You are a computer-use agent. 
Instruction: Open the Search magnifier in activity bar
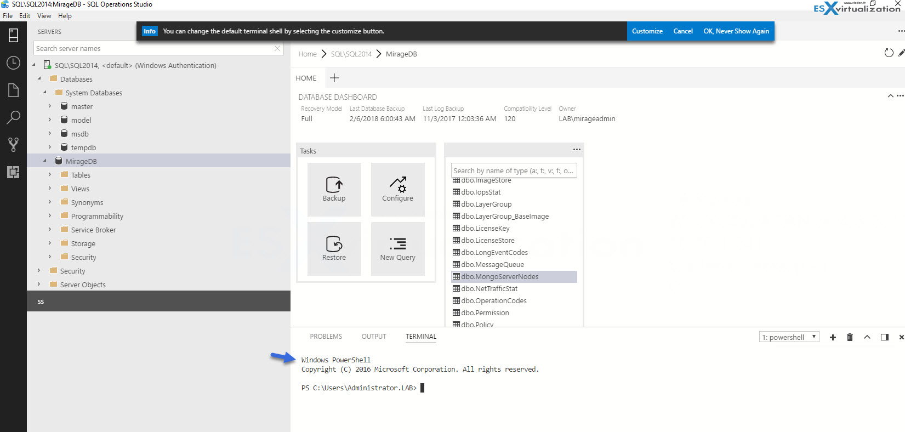pyautogui.click(x=13, y=117)
